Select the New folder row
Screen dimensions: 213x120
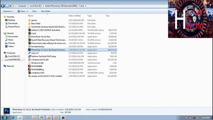(x=72, y=24)
